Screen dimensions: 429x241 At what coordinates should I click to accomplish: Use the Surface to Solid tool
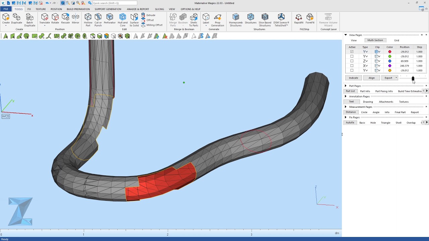pos(134,20)
